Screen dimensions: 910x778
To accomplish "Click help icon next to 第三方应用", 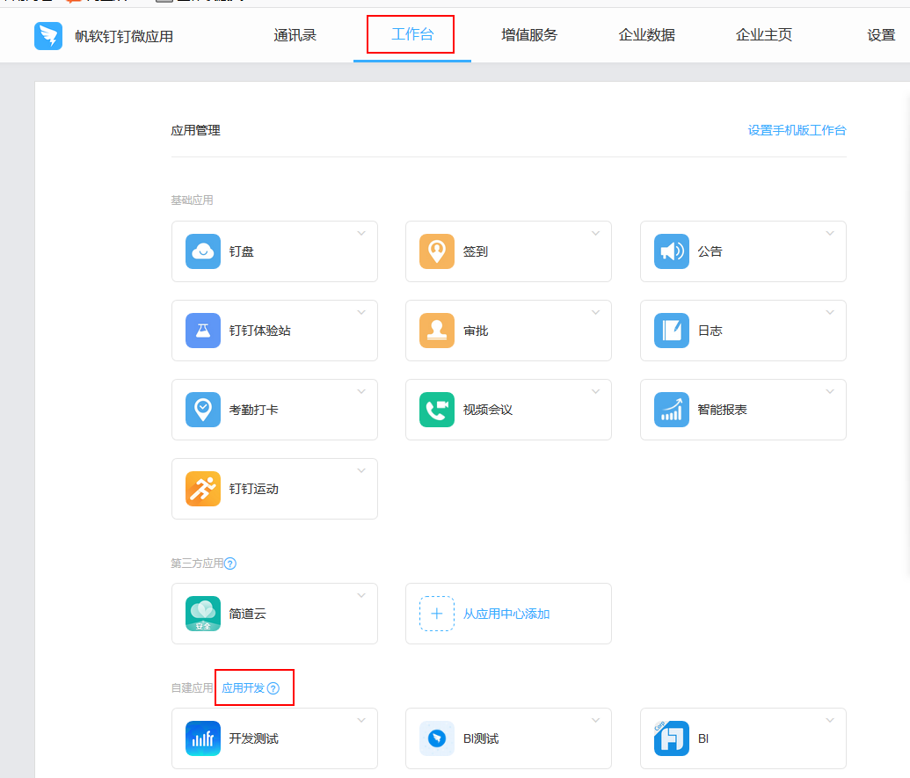I will tap(229, 564).
